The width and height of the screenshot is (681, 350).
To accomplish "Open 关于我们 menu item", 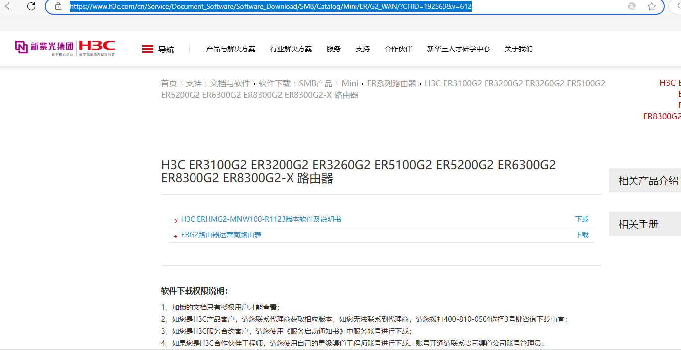I will click(519, 49).
